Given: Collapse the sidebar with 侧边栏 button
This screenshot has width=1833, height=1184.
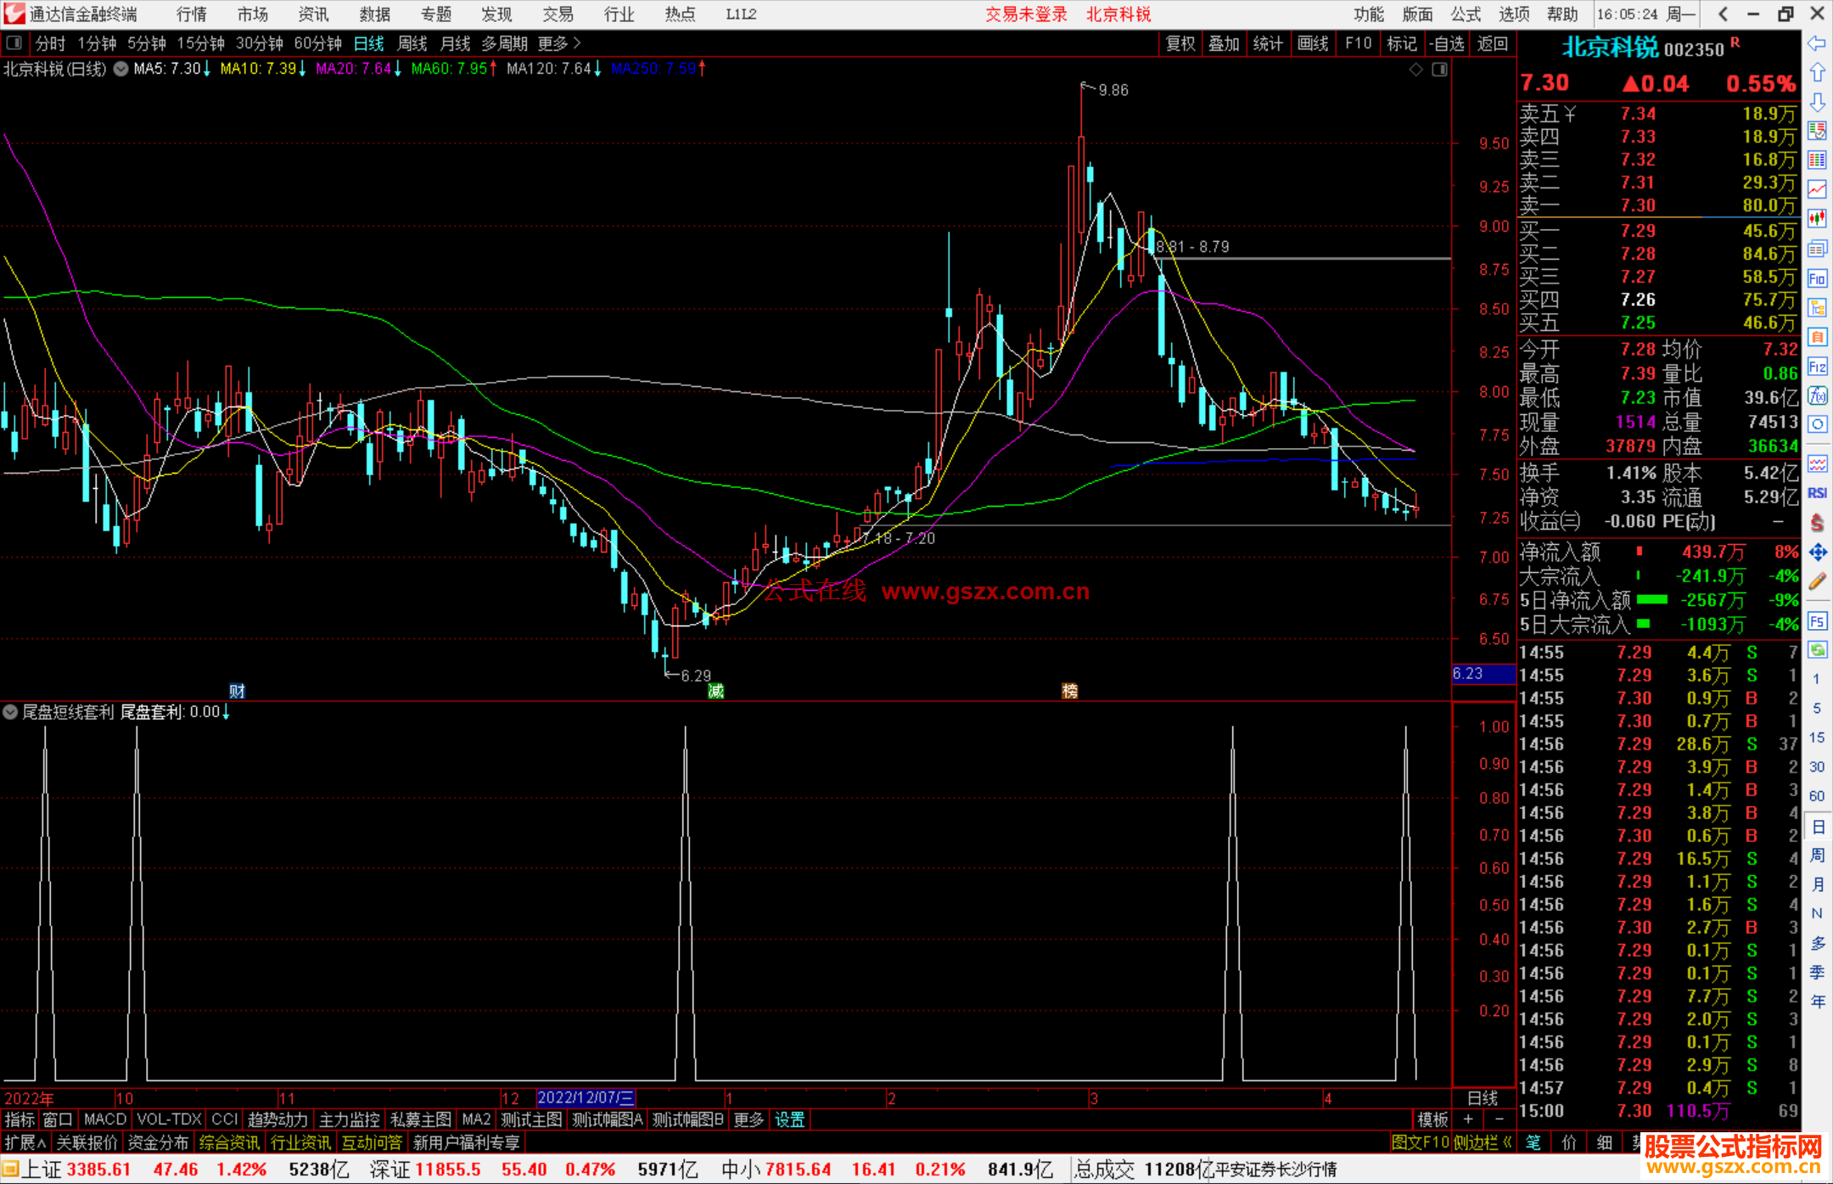Looking at the screenshot, I should click(x=1483, y=1142).
